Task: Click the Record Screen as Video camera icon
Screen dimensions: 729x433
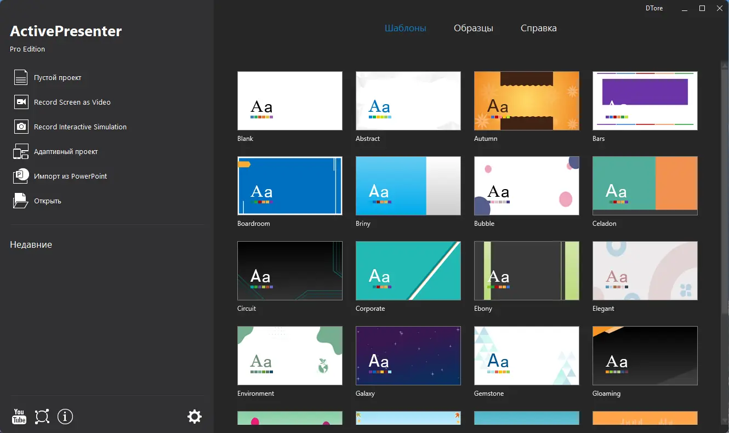Action: click(x=21, y=102)
